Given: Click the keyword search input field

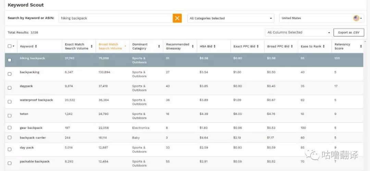Looking at the screenshot, I should [116, 18].
